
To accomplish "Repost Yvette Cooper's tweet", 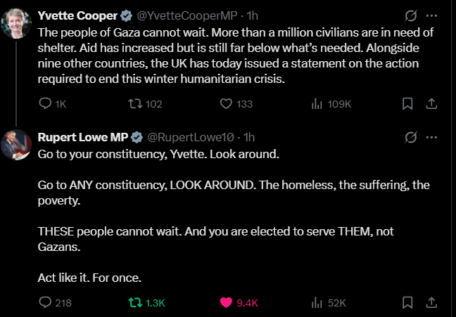I will click(x=132, y=104).
